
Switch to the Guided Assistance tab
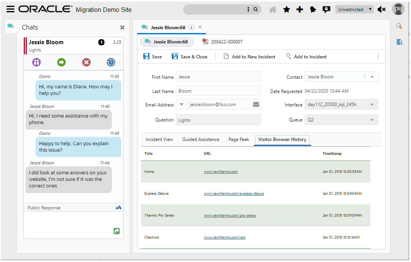[201, 139]
